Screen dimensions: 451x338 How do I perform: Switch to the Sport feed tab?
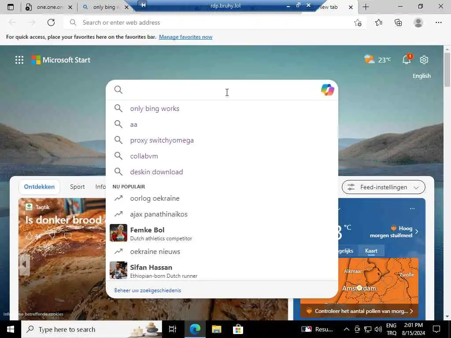tap(78, 187)
